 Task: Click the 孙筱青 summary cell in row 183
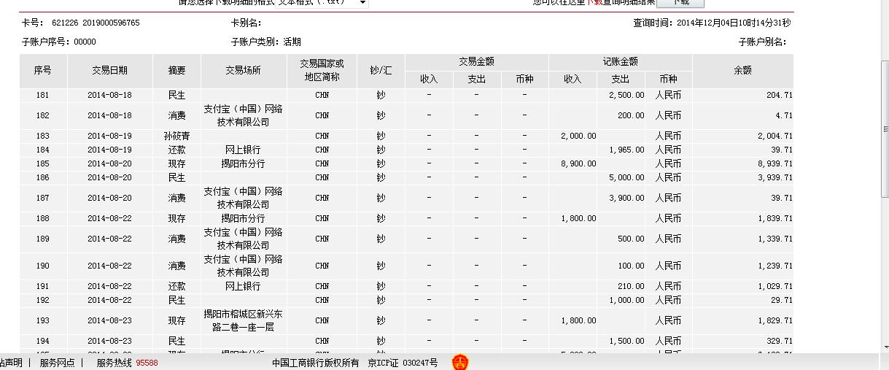176,136
